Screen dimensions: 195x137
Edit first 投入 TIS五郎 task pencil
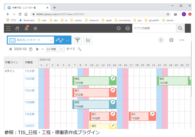tap(113, 114)
